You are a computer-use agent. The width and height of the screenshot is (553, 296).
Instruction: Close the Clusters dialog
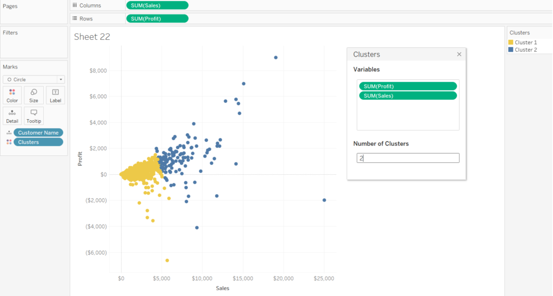tap(459, 54)
